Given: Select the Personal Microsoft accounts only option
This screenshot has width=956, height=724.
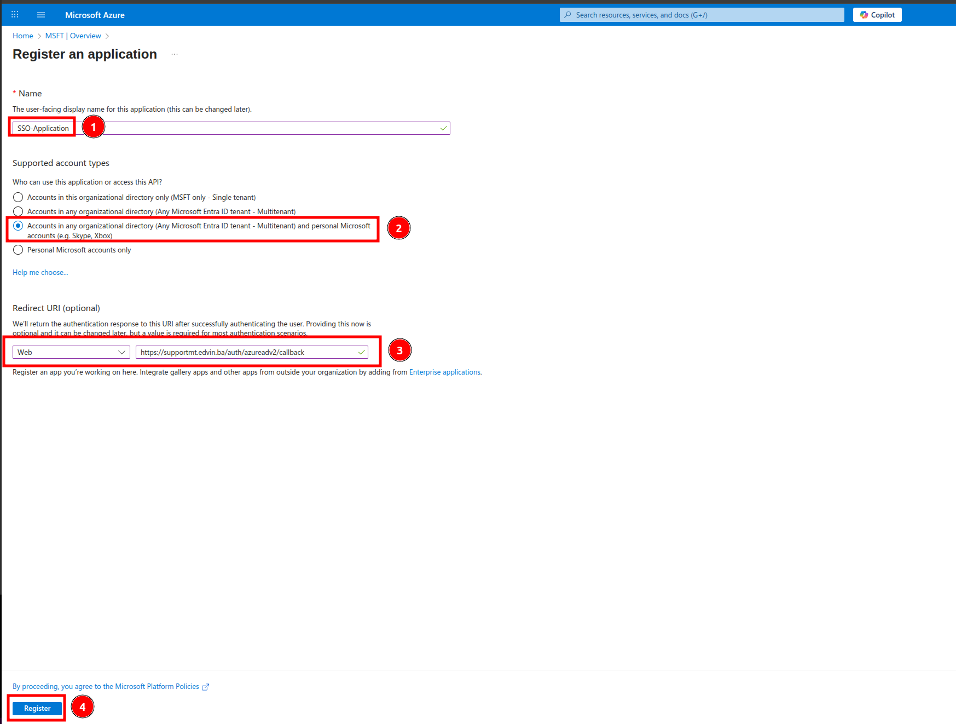Looking at the screenshot, I should (x=18, y=250).
